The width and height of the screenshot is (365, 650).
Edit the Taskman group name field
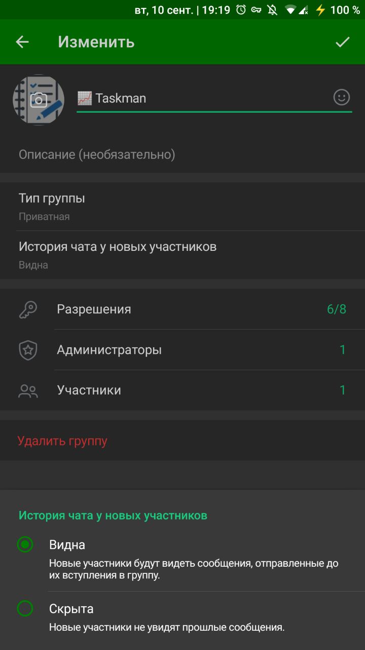pos(203,98)
